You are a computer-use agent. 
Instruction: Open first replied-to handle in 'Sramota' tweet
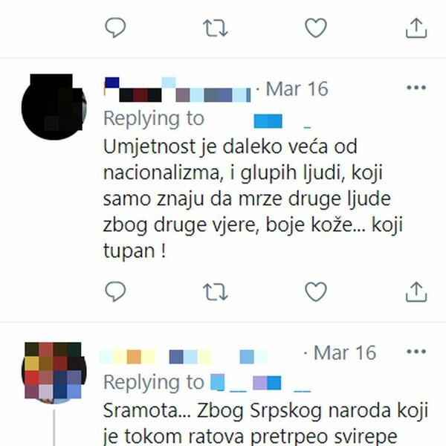point(228,383)
